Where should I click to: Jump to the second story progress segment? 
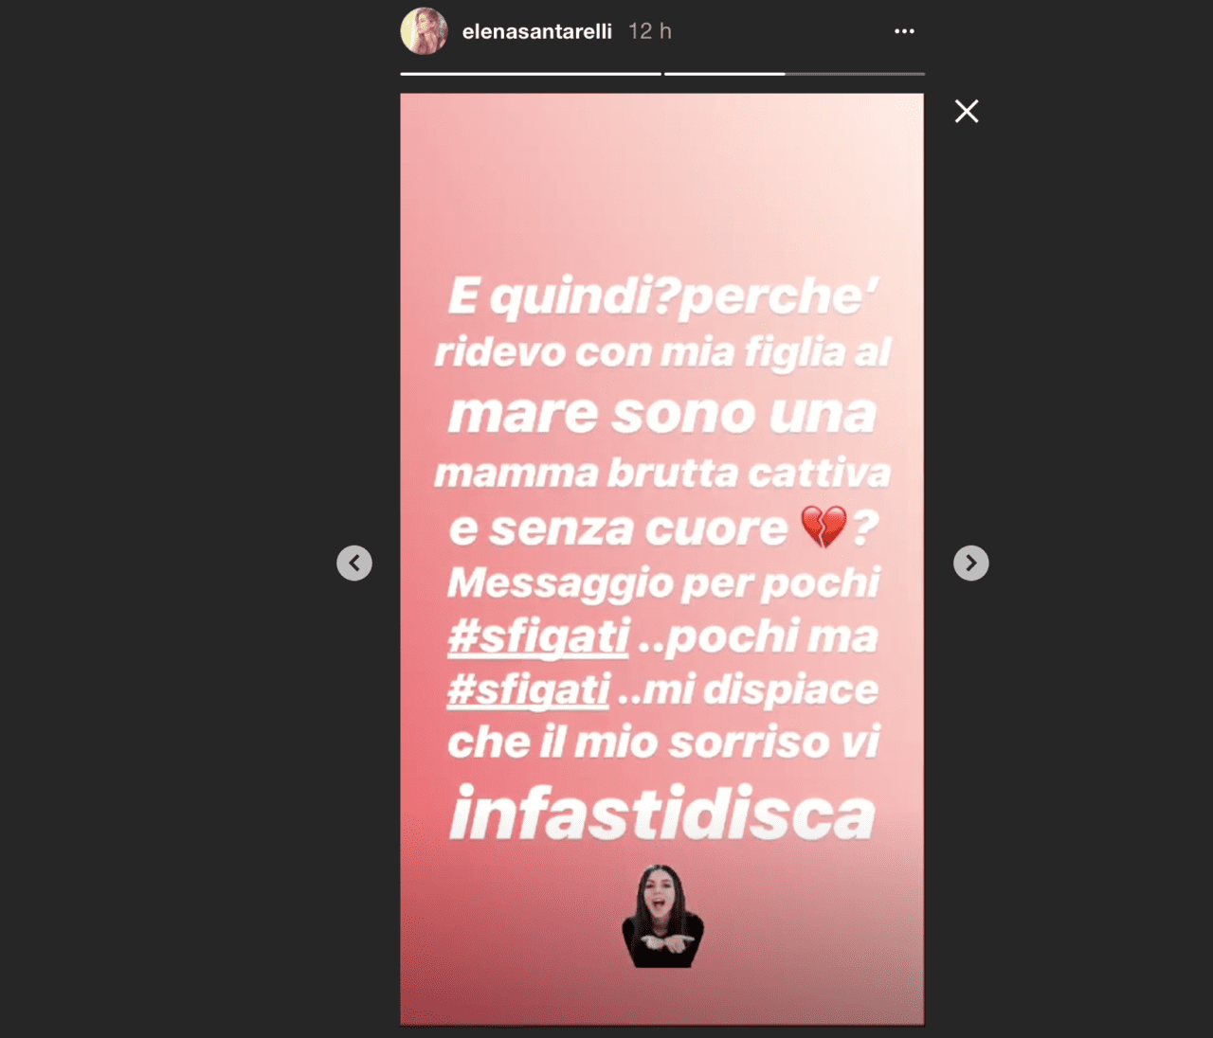(794, 73)
